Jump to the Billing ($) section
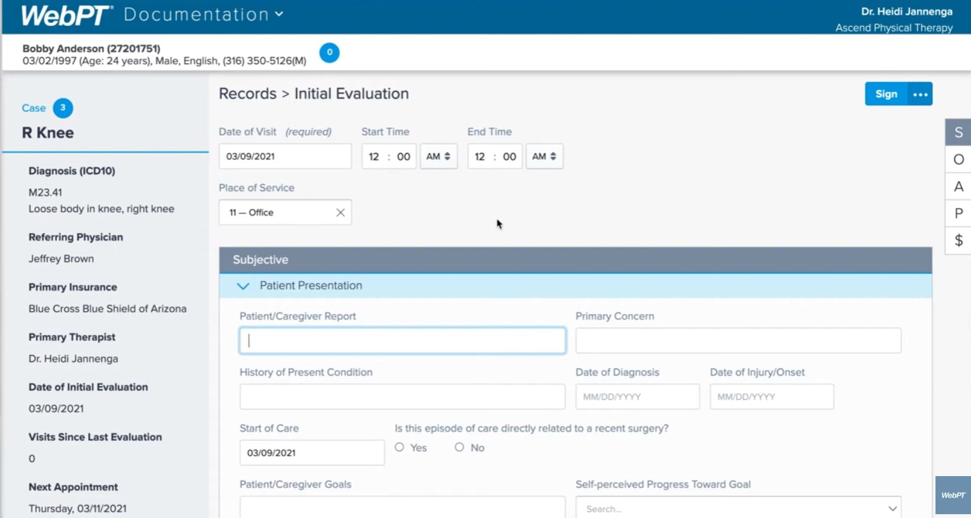The height and width of the screenshot is (518, 971). pyautogui.click(x=958, y=241)
